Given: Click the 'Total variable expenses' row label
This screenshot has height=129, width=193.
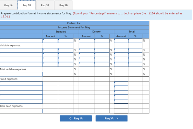Looking at the screenshot, I should (x=13, y=69).
